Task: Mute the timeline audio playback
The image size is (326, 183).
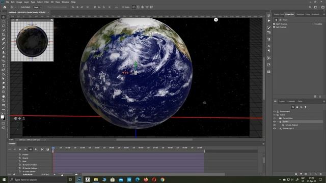Action: [x=31, y=149]
